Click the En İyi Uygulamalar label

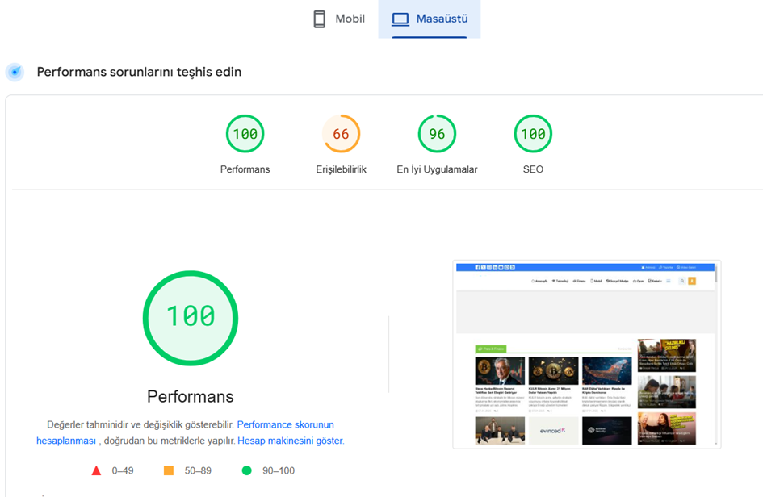[x=437, y=169]
